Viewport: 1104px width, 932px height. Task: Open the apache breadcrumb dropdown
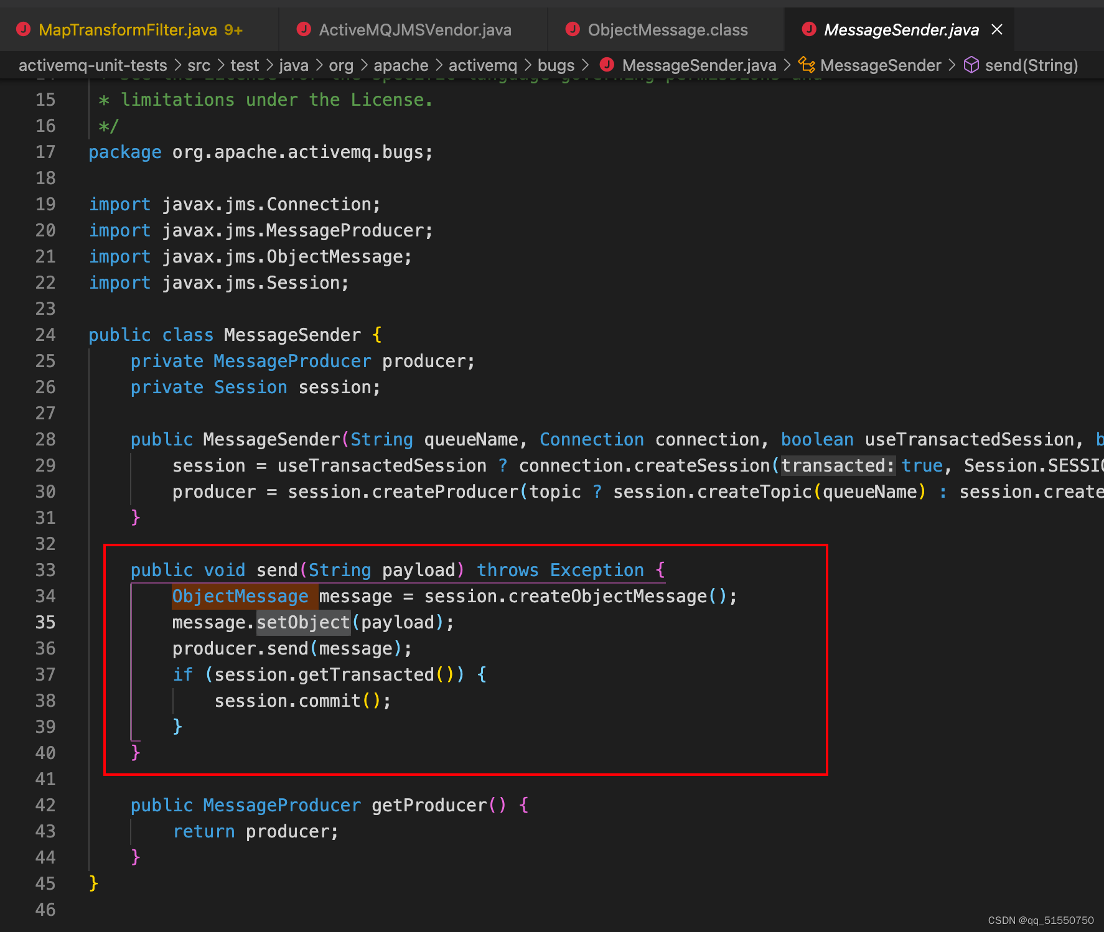pyautogui.click(x=401, y=65)
